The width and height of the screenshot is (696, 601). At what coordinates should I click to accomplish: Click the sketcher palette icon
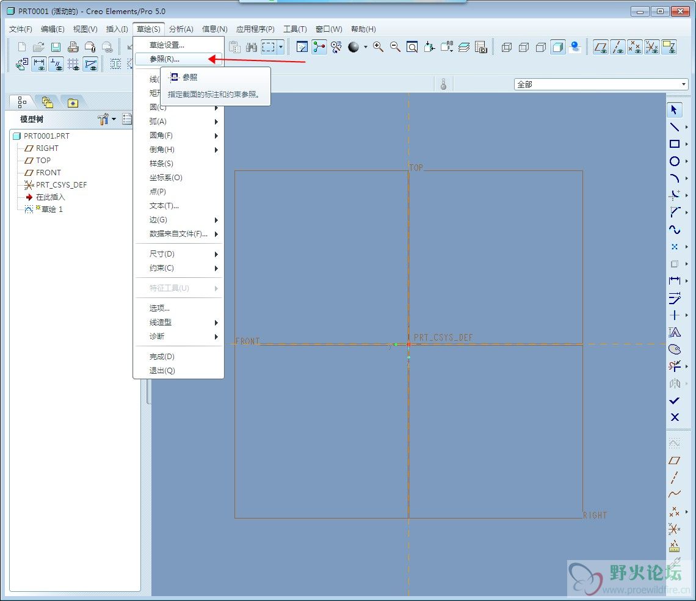[x=674, y=349]
